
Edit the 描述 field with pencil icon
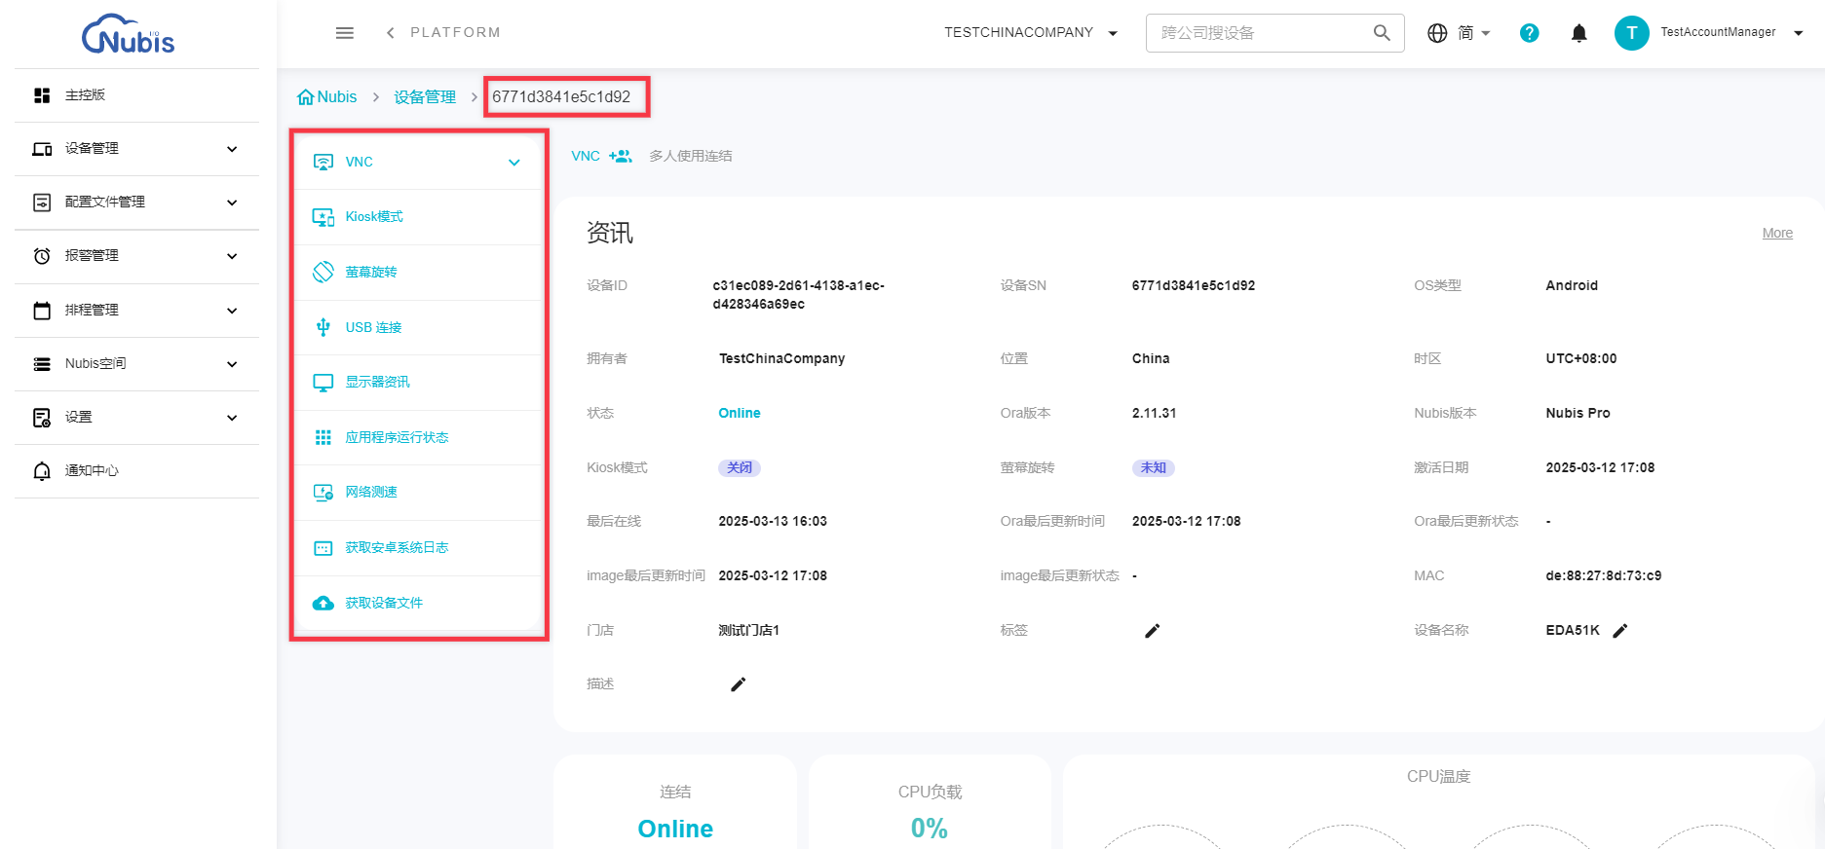point(739,684)
